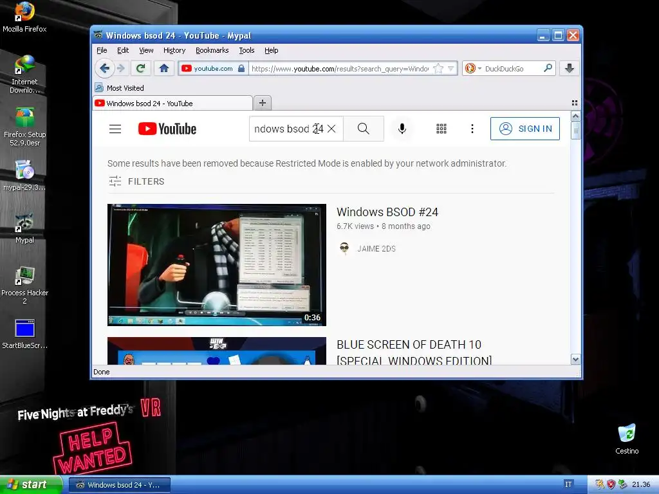Open the JAIME 2DS channel avatar
Viewport: 659px width, 494px height.
344,249
